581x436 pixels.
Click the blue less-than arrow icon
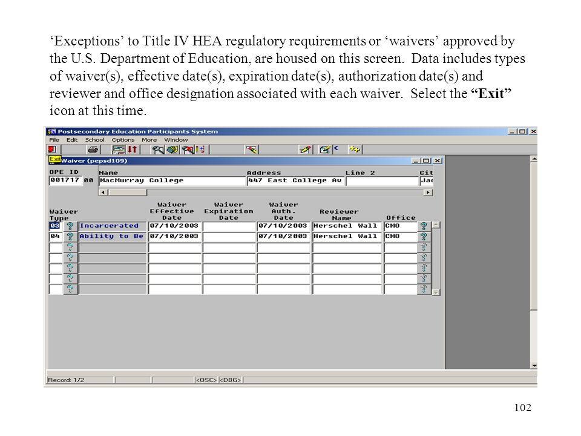pyautogui.click(x=336, y=148)
